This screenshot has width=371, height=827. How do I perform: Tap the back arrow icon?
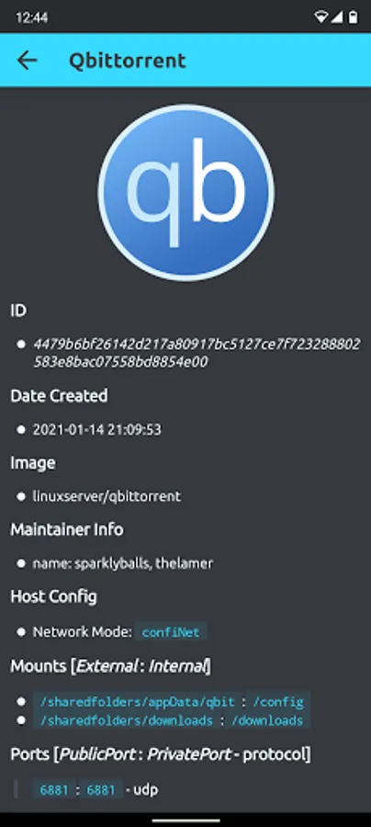[x=27, y=61]
